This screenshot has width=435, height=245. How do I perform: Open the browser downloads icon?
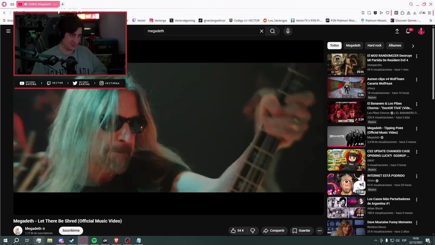tap(415, 13)
